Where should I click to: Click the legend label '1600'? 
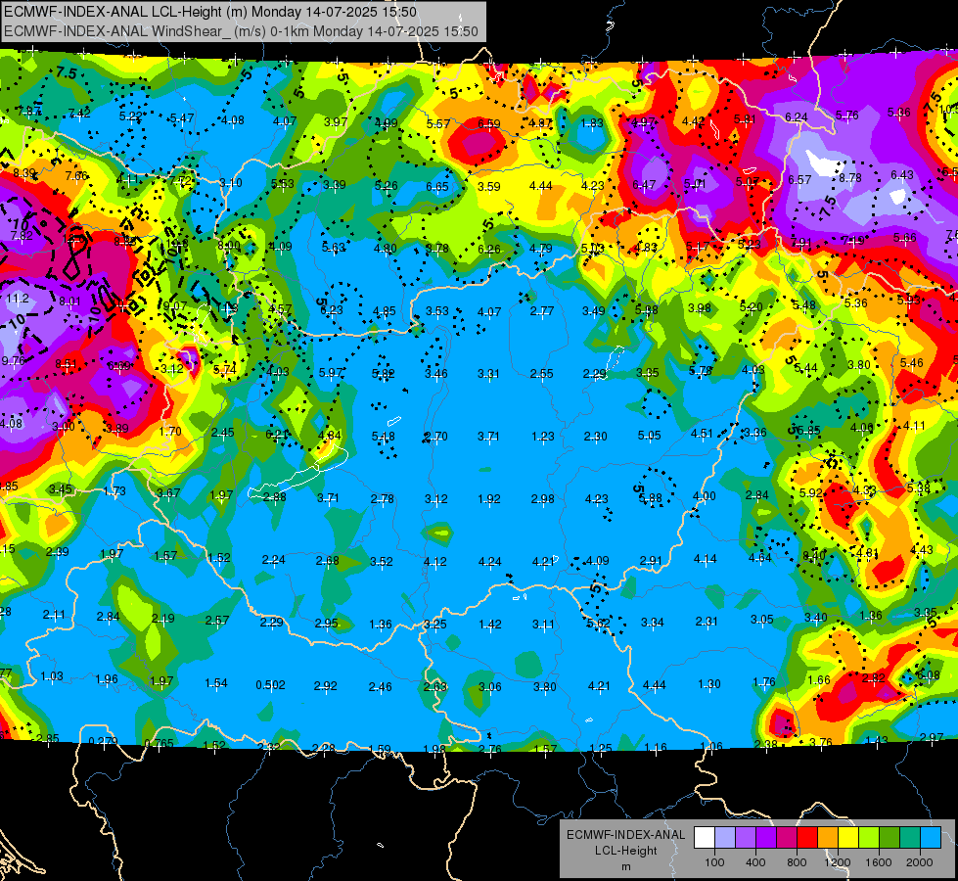(x=879, y=862)
